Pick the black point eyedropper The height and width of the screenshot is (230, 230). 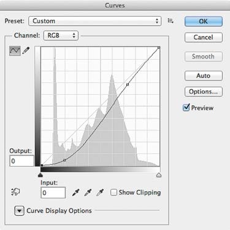(x=75, y=192)
